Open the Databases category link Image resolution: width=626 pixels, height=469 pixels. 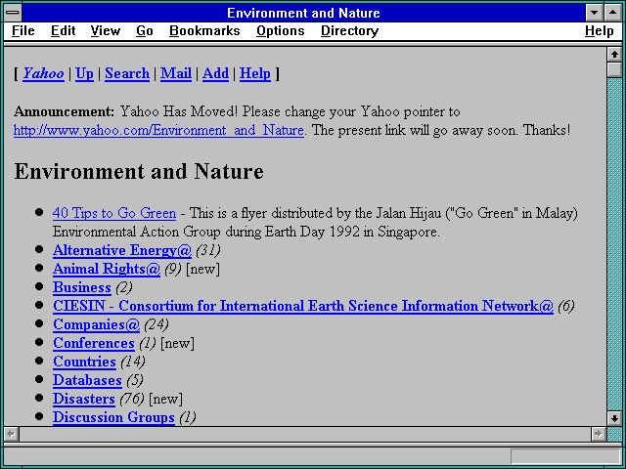pos(87,380)
